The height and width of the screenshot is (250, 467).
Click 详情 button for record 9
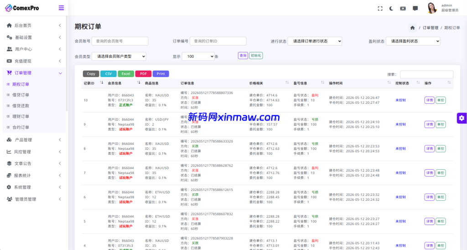click(x=429, y=124)
